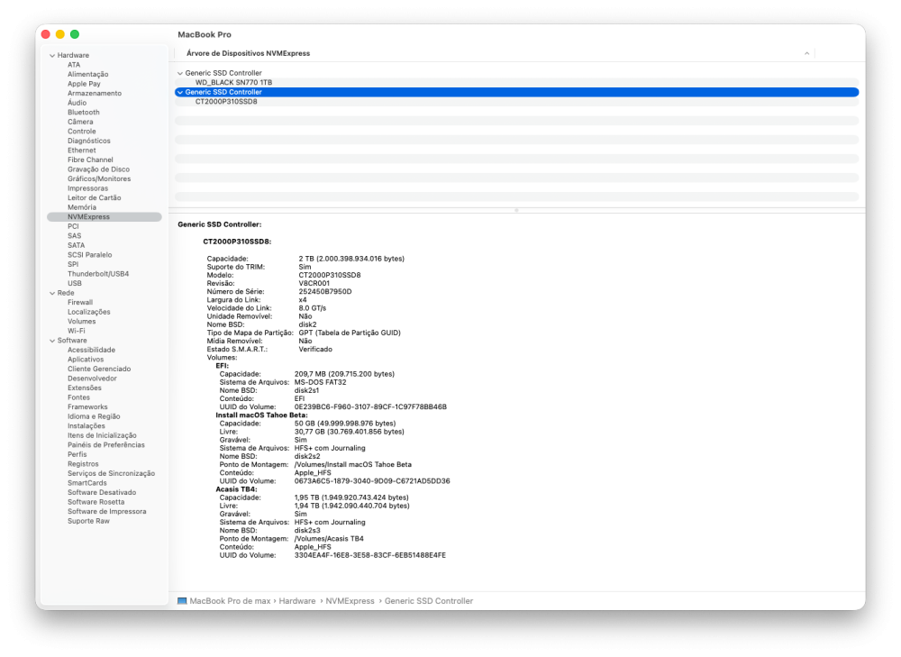
Task: Open Idioma e Região entry
Action: (94, 416)
